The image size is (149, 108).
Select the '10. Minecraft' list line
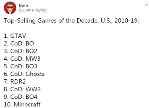coord(22,104)
